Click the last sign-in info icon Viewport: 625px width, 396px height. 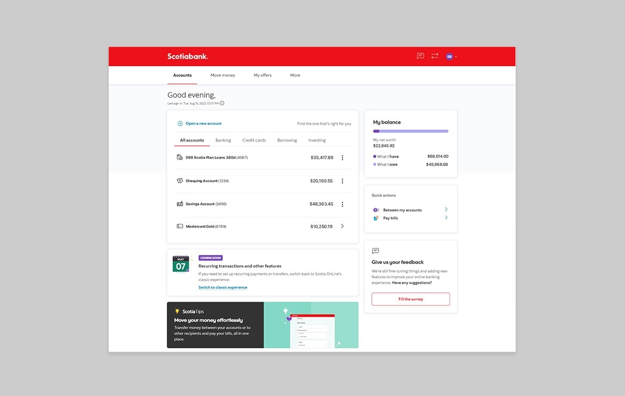pos(222,103)
